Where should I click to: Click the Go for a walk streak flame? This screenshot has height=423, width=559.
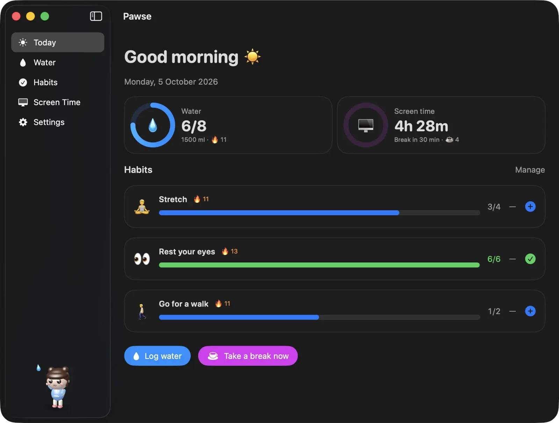pyautogui.click(x=223, y=303)
